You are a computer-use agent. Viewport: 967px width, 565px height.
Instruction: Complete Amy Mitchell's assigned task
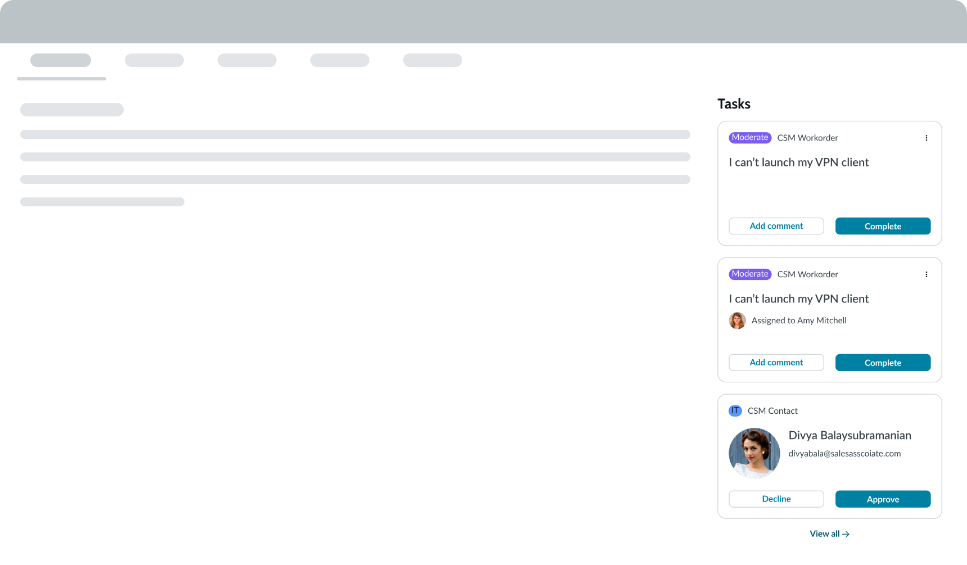click(883, 363)
